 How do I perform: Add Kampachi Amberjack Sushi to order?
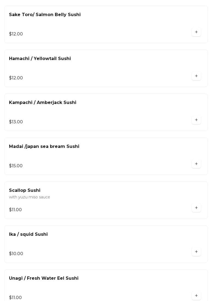tap(196, 120)
